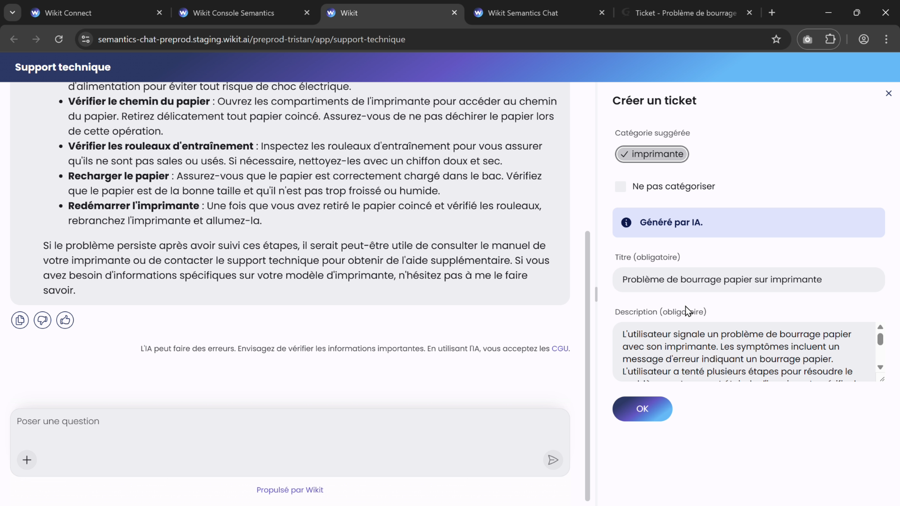This screenshot has width=900, height=506.
Task: Click the OK button to submit the ticket
Action: pyautogui.click(x=642, y=409)
